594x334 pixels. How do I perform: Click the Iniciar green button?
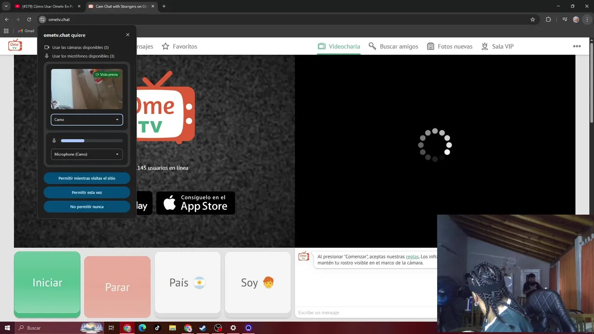pos(47,283)
